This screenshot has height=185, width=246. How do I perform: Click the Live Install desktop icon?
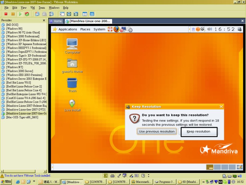[72, 105]
